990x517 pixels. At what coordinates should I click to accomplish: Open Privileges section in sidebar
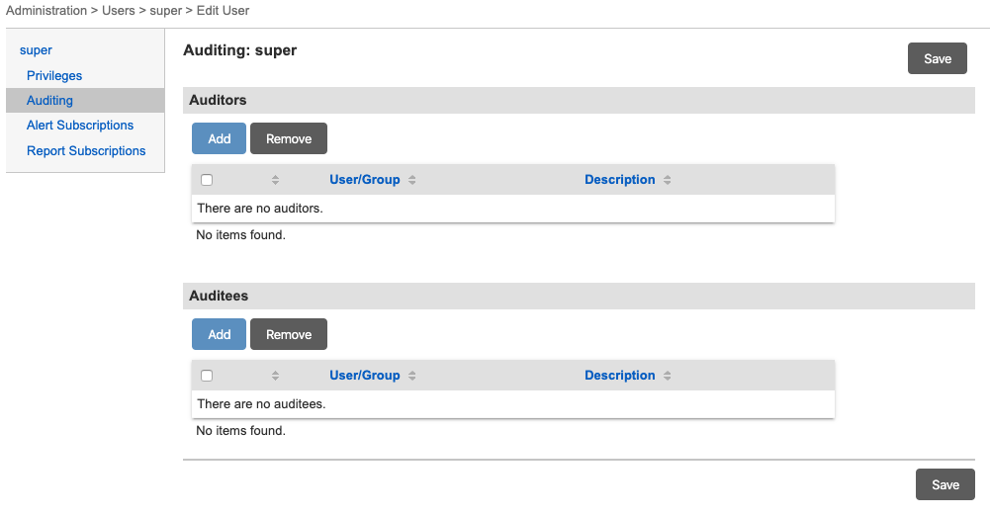[x=54, y=75]
